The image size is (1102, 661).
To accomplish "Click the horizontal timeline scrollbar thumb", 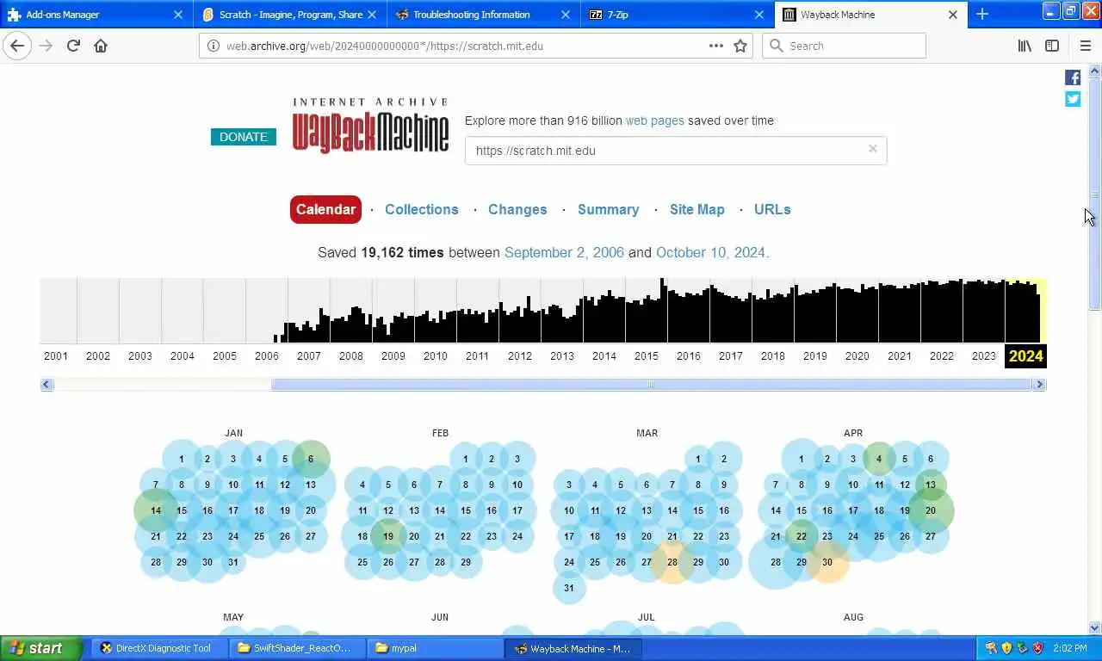I will pyautogui.click(x=652, y=385).
